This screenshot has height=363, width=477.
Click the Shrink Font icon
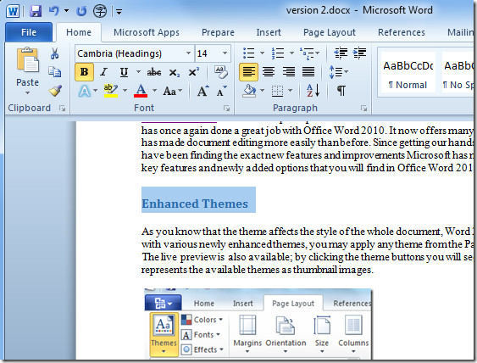222,91
